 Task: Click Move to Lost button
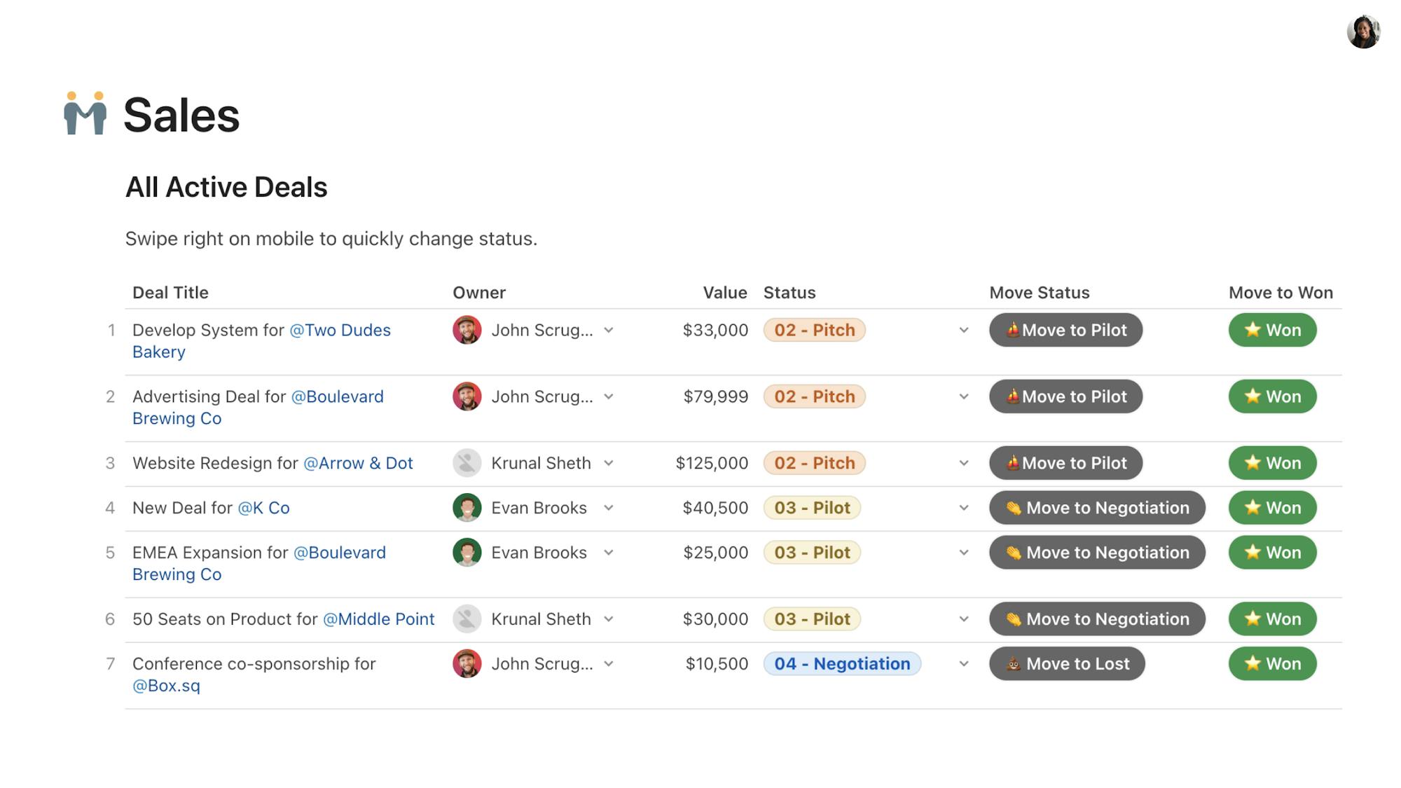tap(1067, 664)
